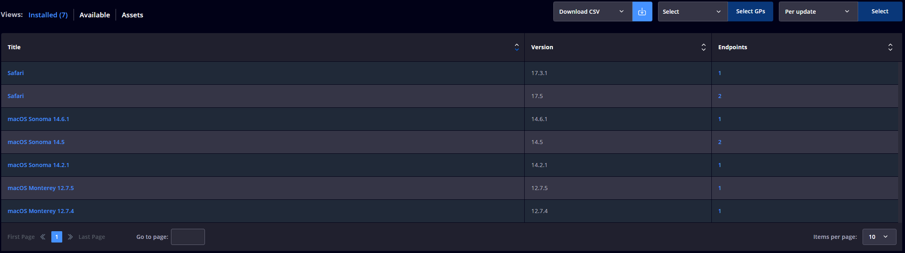Click endpoint count for macOS Sonoma 14.2.1
Viewport: 905px width, 253px height.
(x=720, y=165)
